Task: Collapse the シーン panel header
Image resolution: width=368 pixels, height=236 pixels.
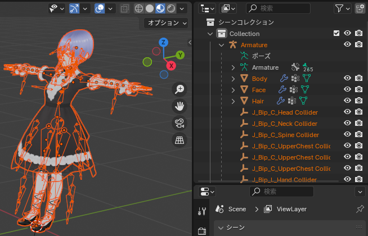Action: (221, 228)
